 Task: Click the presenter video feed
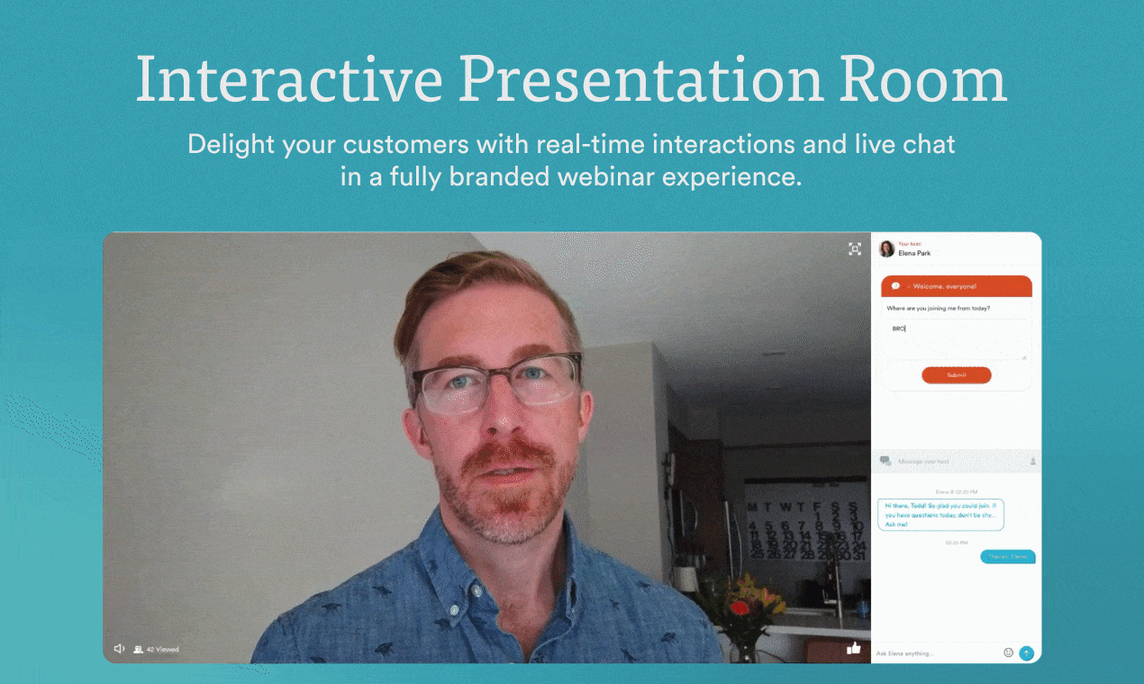pyautogui.click(x=486, y=447)
